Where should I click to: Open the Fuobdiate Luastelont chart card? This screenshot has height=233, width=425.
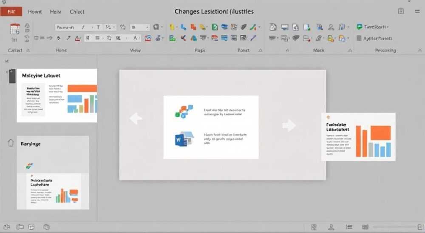358,137
